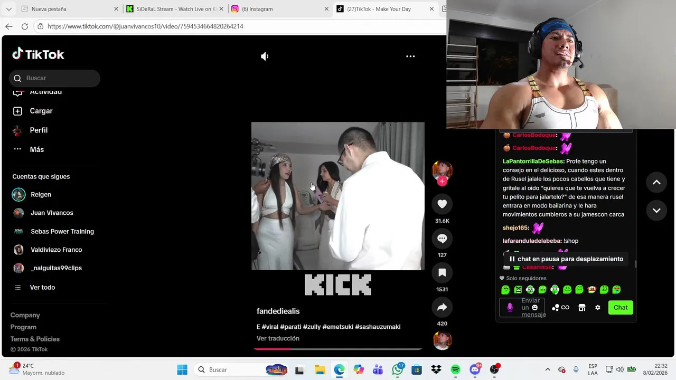Open Reigen's followed account
This screenshot has height=380, width=676.
[x=32, y=195]
